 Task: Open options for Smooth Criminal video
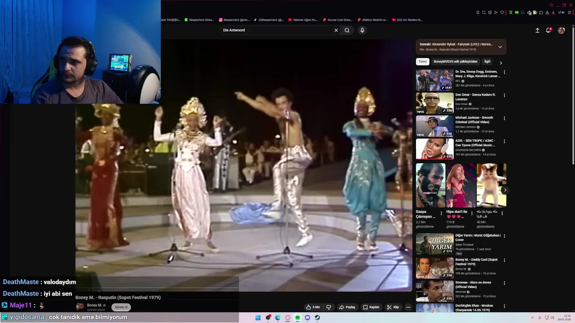click(x=504, y=118)
